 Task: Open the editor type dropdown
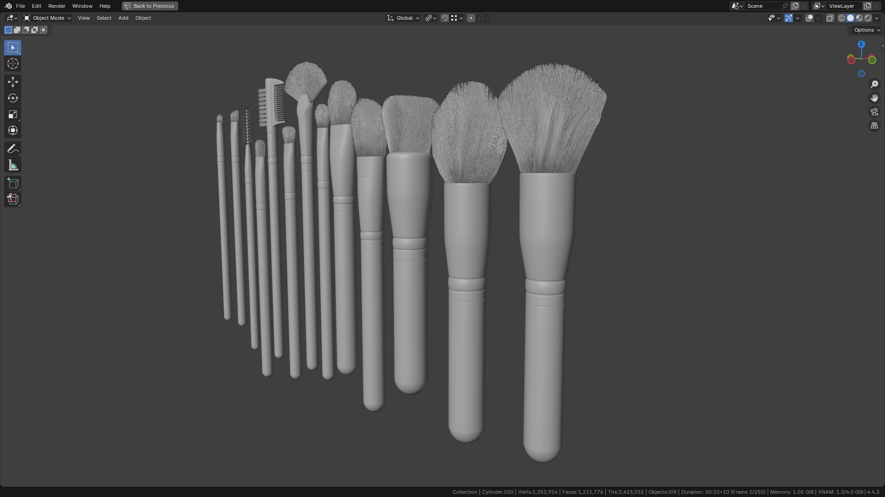[x=12, y=18]
